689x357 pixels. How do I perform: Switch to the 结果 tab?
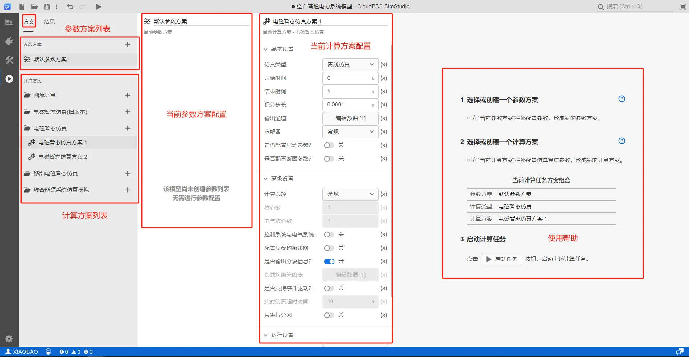click(x=49, y=22)
